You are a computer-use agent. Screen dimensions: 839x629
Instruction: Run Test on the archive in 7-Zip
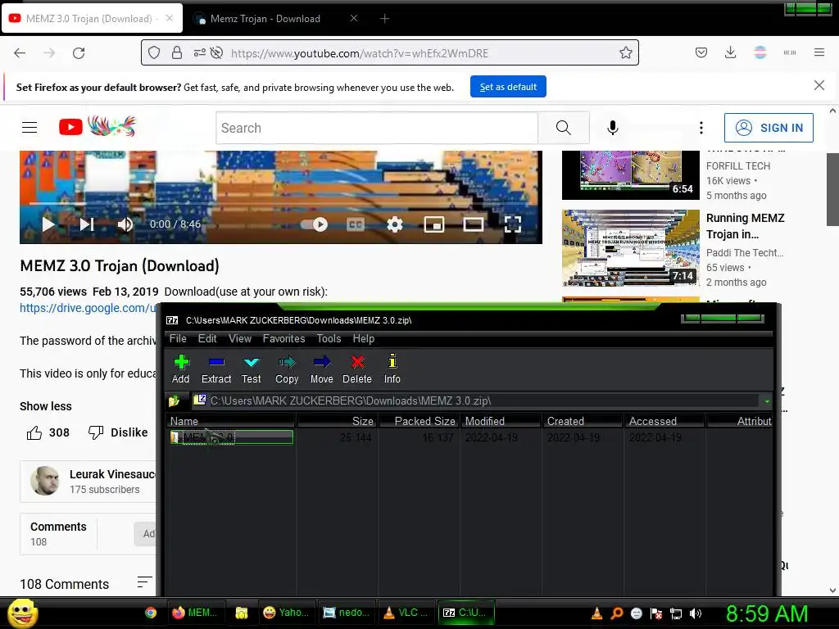coord(251,369)
